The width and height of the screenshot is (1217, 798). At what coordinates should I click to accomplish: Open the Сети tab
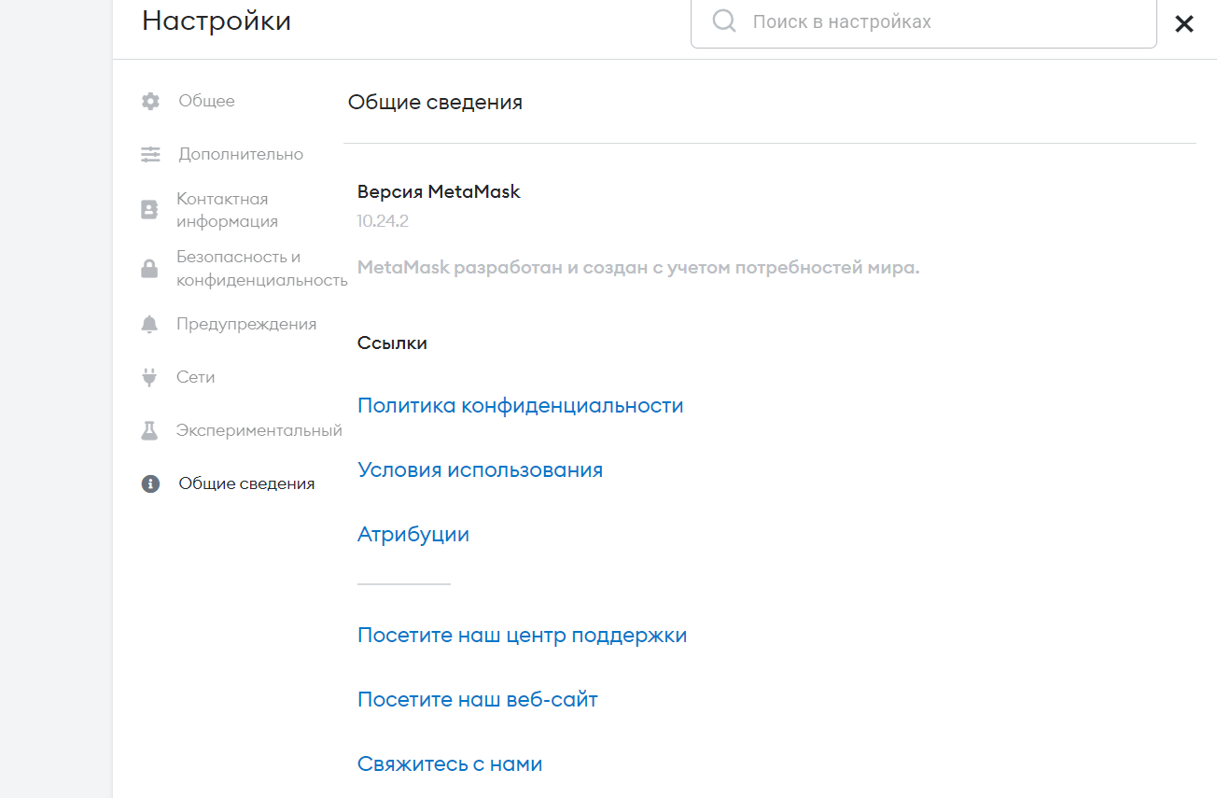(x=196, y=377)
